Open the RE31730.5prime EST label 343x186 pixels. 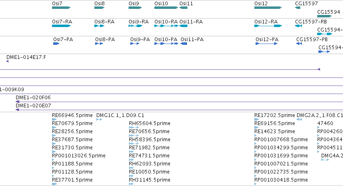(x=72, y=148)
